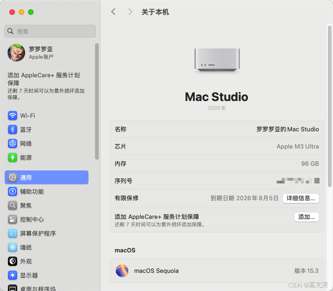Click the 罗罗罗亚 account avatar
333x291 pixels.
pos(16,53)
